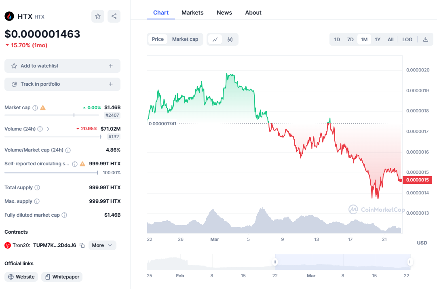
Task: Open the More contracts dropdown
Action: coord(102,245)
